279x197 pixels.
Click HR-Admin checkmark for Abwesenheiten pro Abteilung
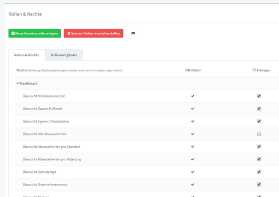(193, 159)
